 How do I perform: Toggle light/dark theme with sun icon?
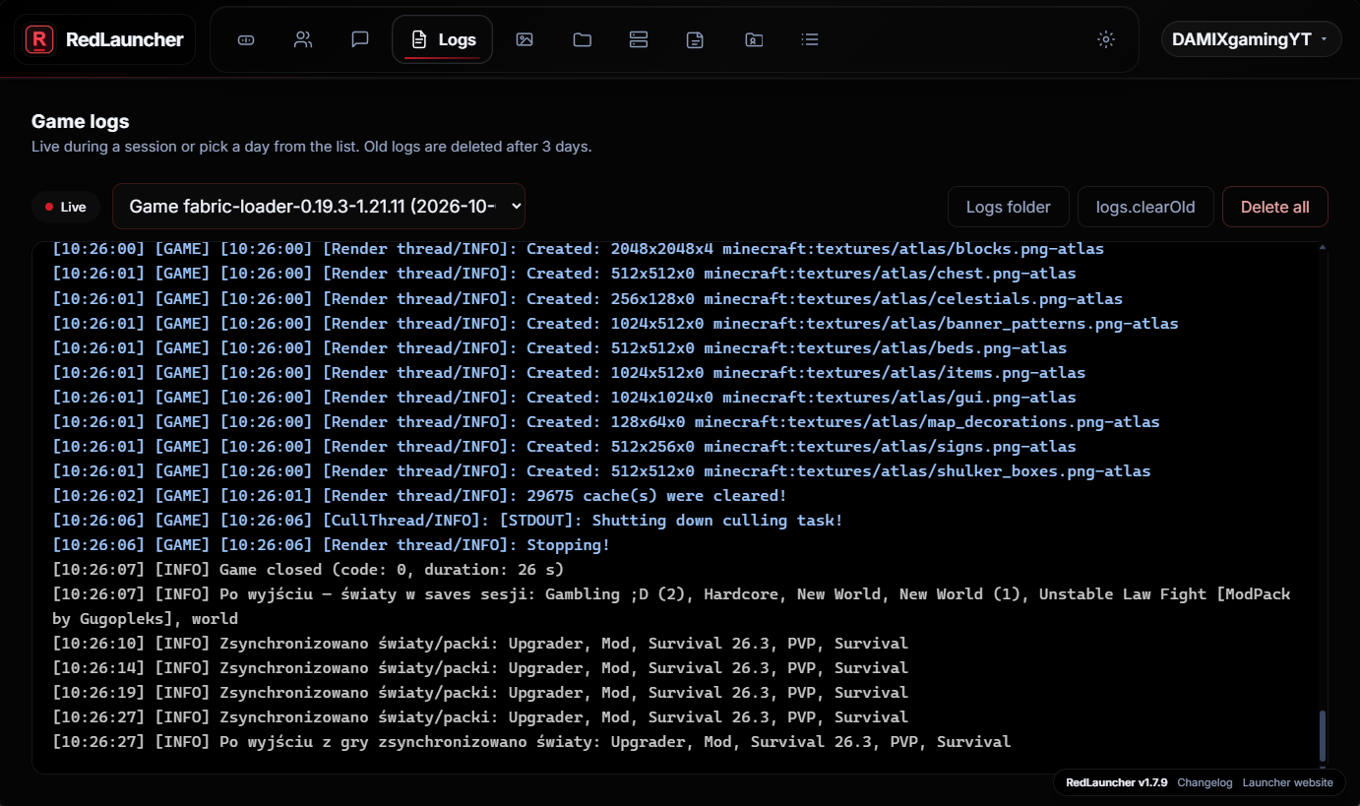1106,39
